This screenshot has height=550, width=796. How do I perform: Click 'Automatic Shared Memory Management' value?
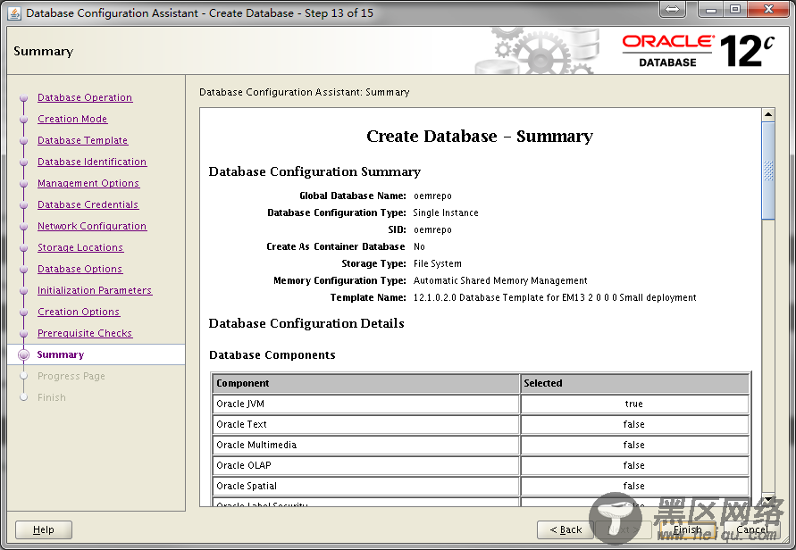click(500, 280)
